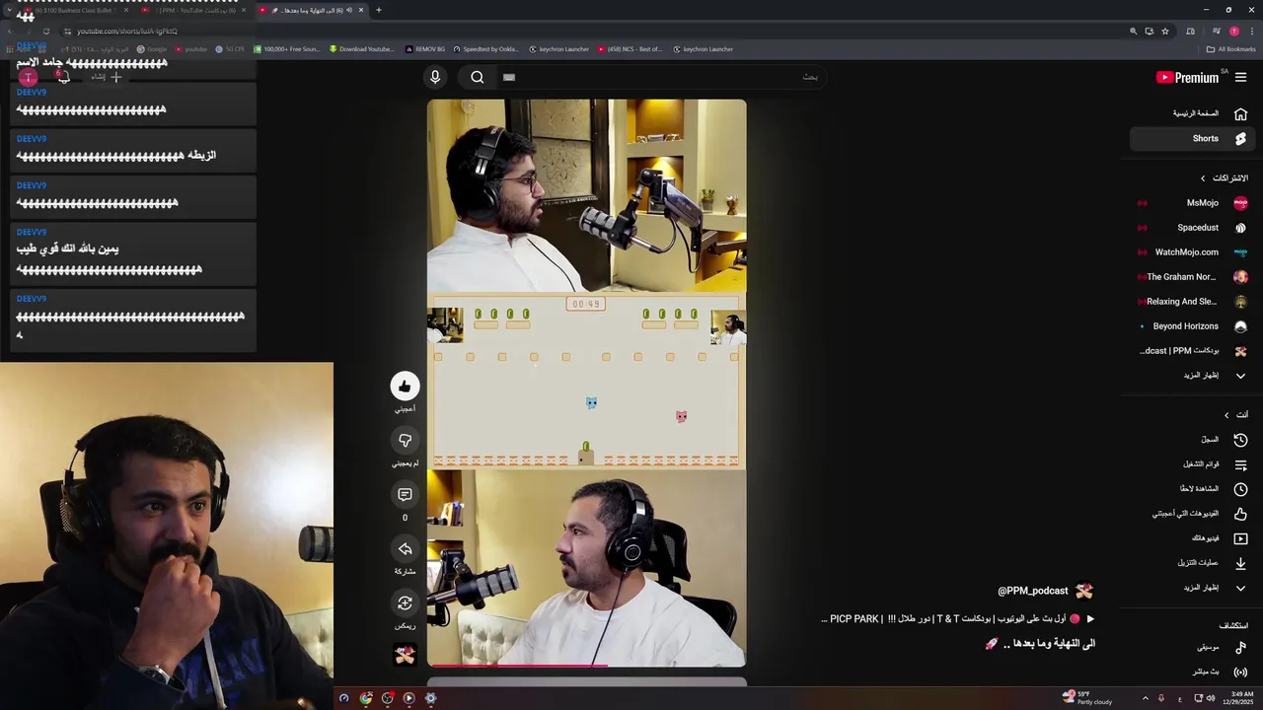Open MsMojo channel subscription
1263x710 pixels.
pos(1192,203)
